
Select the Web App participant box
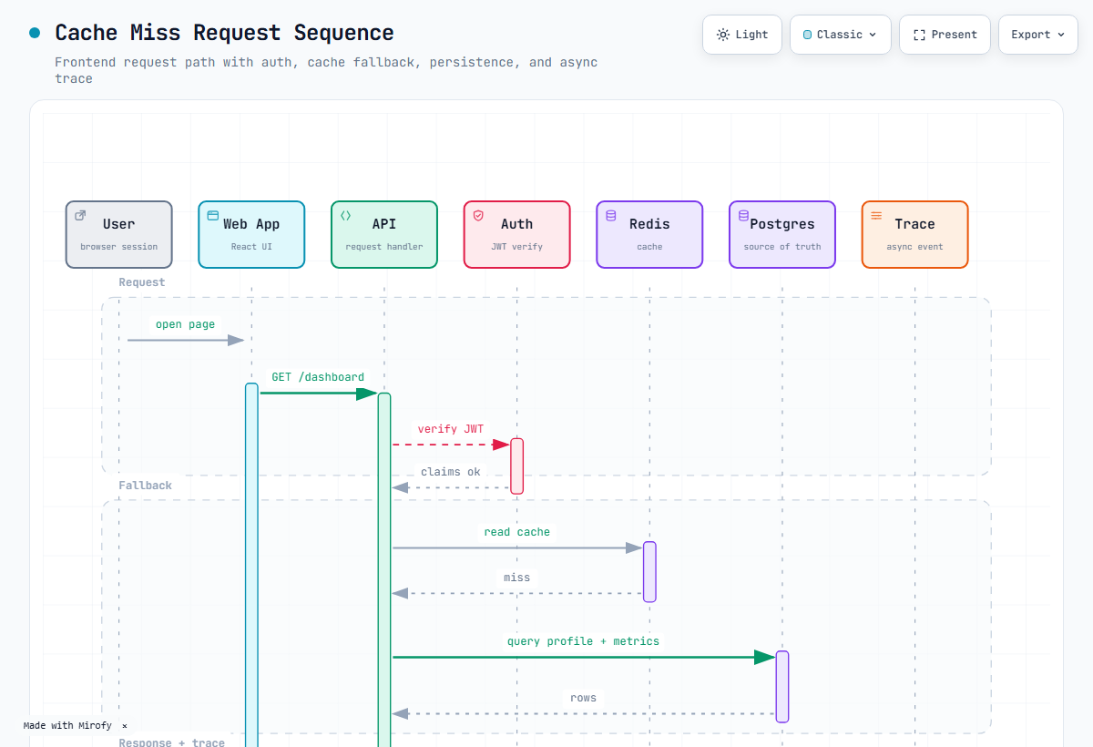pyautogui.click(x=251, y=234)
